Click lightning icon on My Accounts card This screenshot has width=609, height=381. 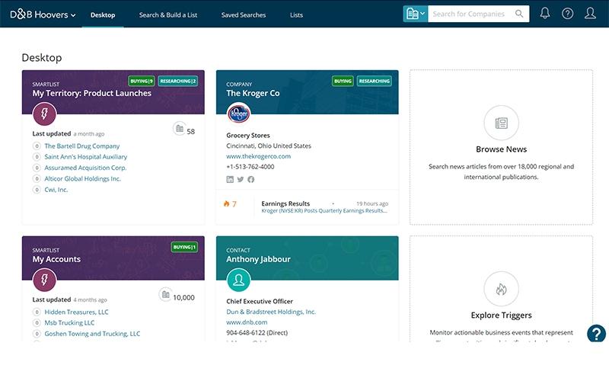44,280
